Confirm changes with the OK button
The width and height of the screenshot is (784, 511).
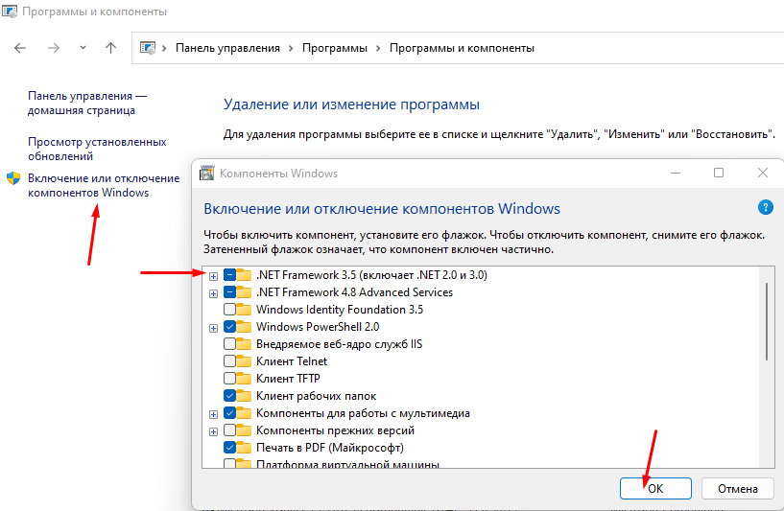(655, 489)
